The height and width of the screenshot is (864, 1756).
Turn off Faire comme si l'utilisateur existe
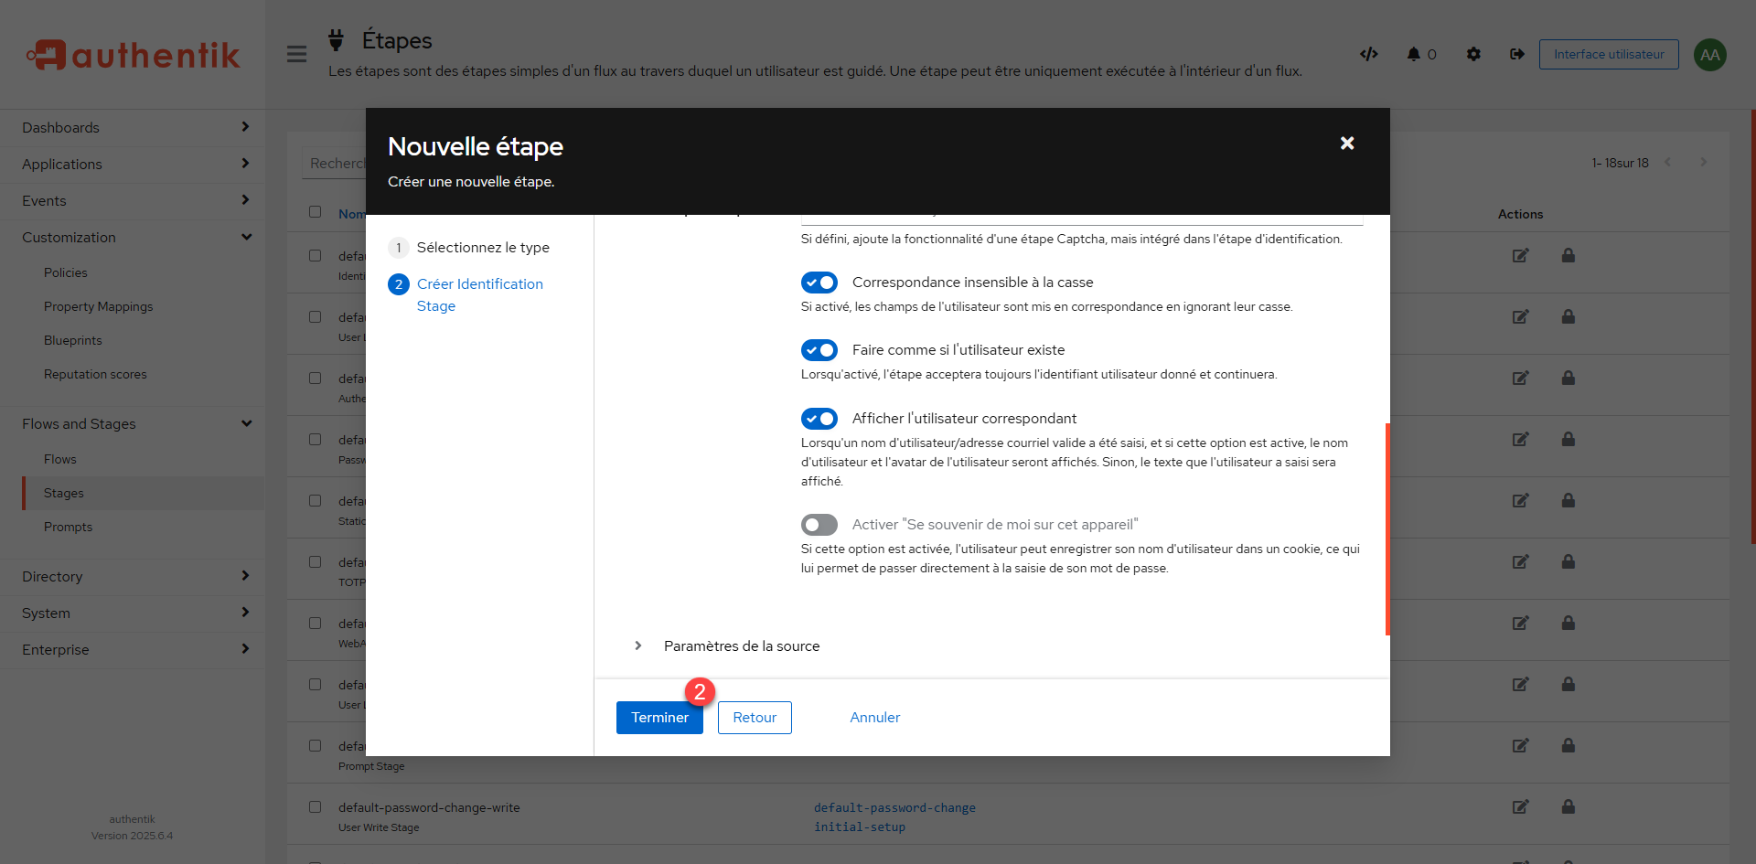(x=819, y=350)
